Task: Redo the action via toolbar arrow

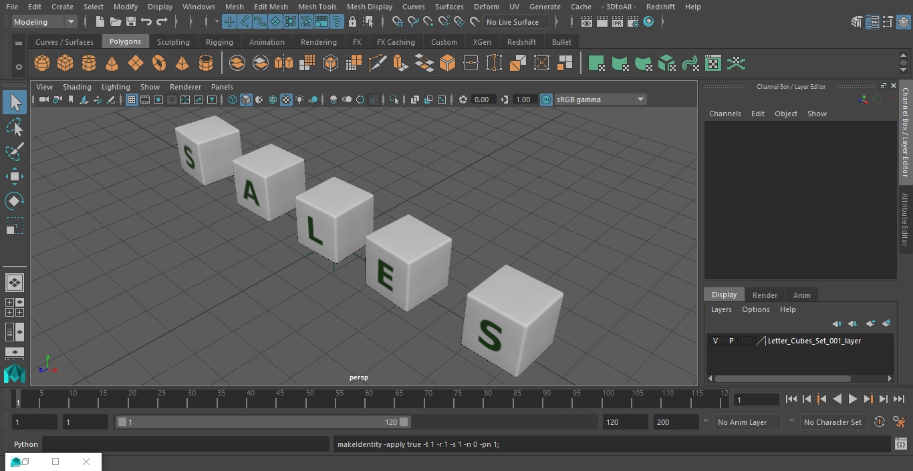Action: (162, 22)
